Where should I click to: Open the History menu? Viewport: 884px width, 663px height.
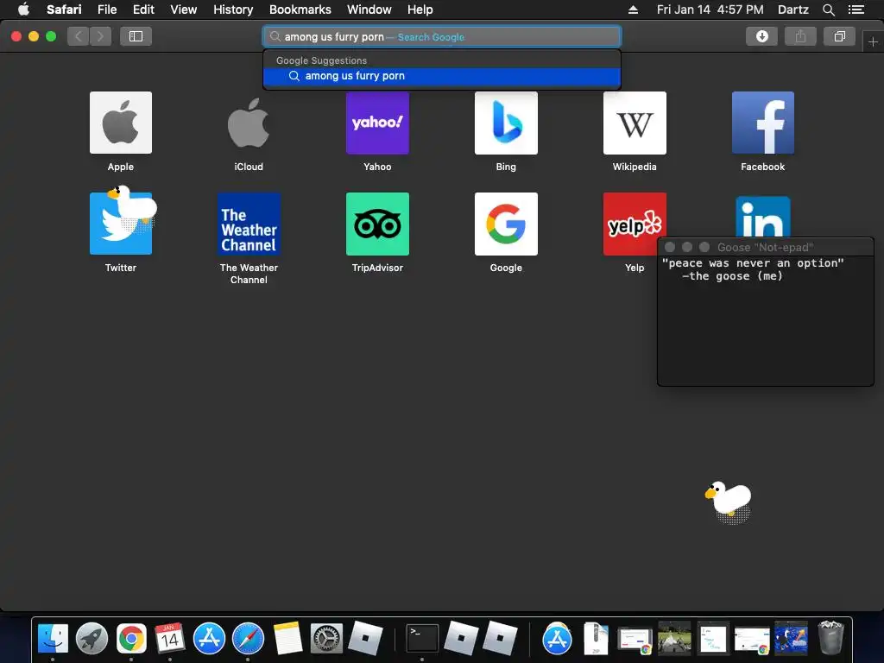coord(233,9)
